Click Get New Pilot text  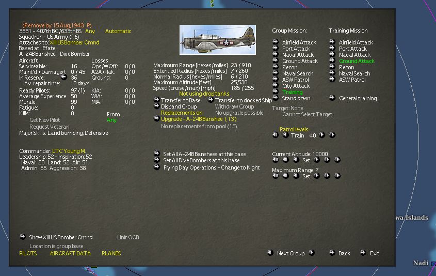click(x=45, y=120)
